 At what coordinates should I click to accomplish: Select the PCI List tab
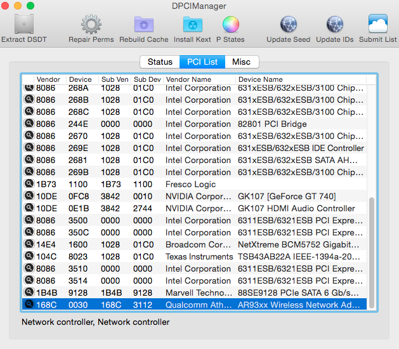[x=202, y=62]
